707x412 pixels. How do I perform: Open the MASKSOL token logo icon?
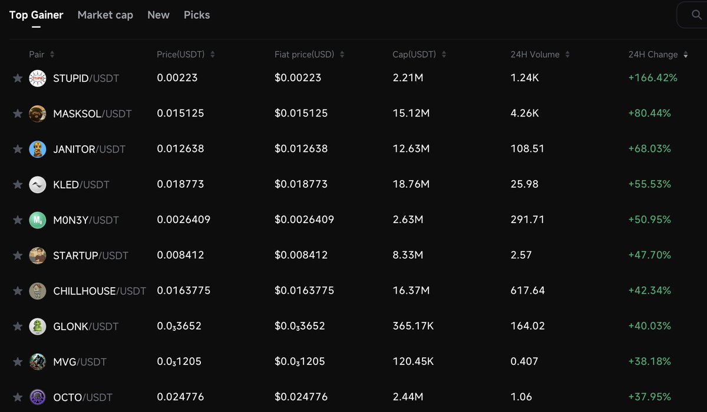tap(38, 114)
